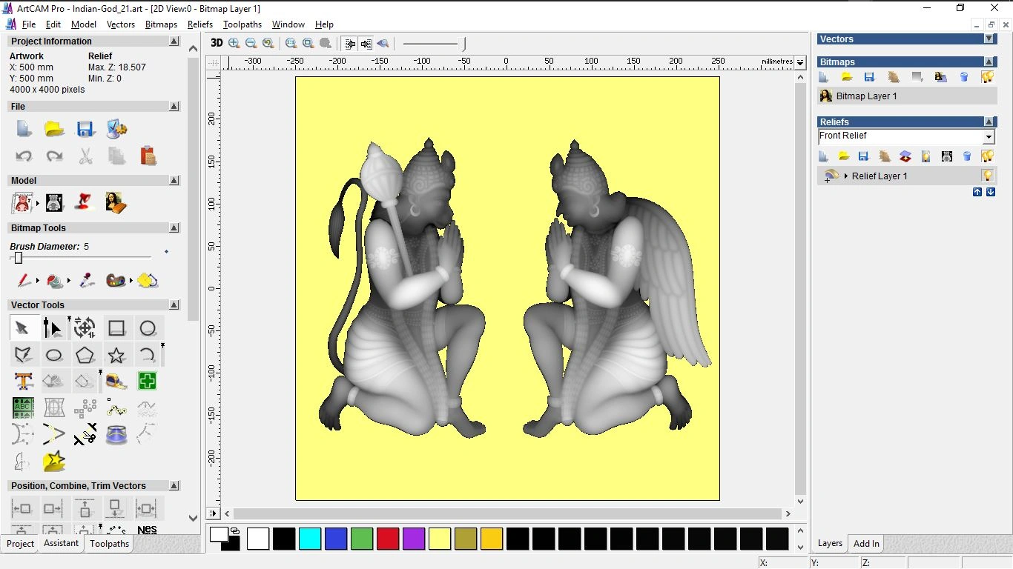The width and height of the screenshot is (1013, 569).
Task: Click the Undo arrow icon
Action: [24, 156]
